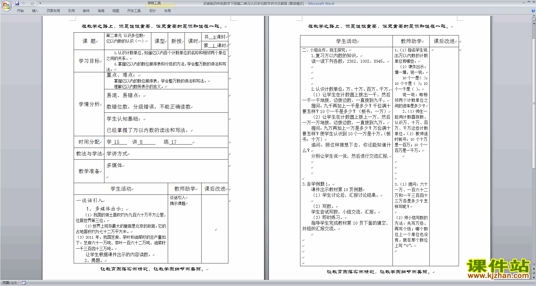Click the Select Browse Object round button

(x=534, y=273)
